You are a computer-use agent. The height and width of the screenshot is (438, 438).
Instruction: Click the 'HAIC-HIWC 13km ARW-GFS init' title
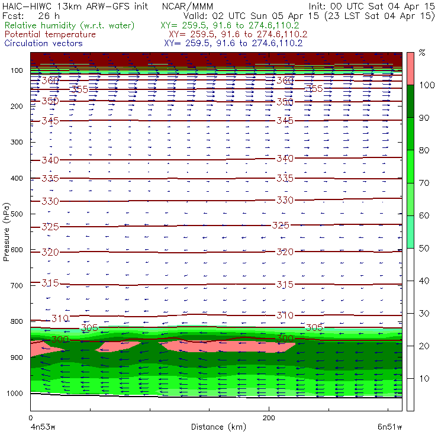coord(75,6)
